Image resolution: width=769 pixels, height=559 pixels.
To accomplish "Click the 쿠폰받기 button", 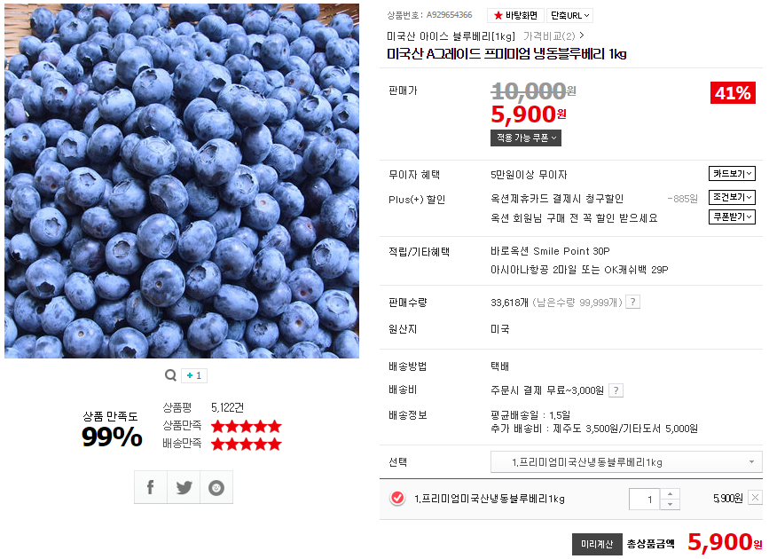I will click(732, 217).
